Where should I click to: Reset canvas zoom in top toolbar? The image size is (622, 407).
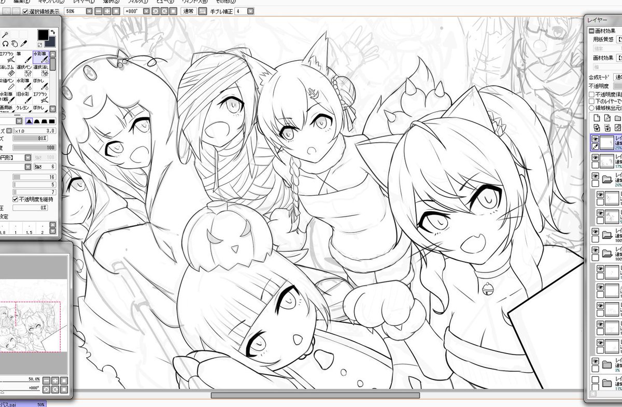(116, 11)
